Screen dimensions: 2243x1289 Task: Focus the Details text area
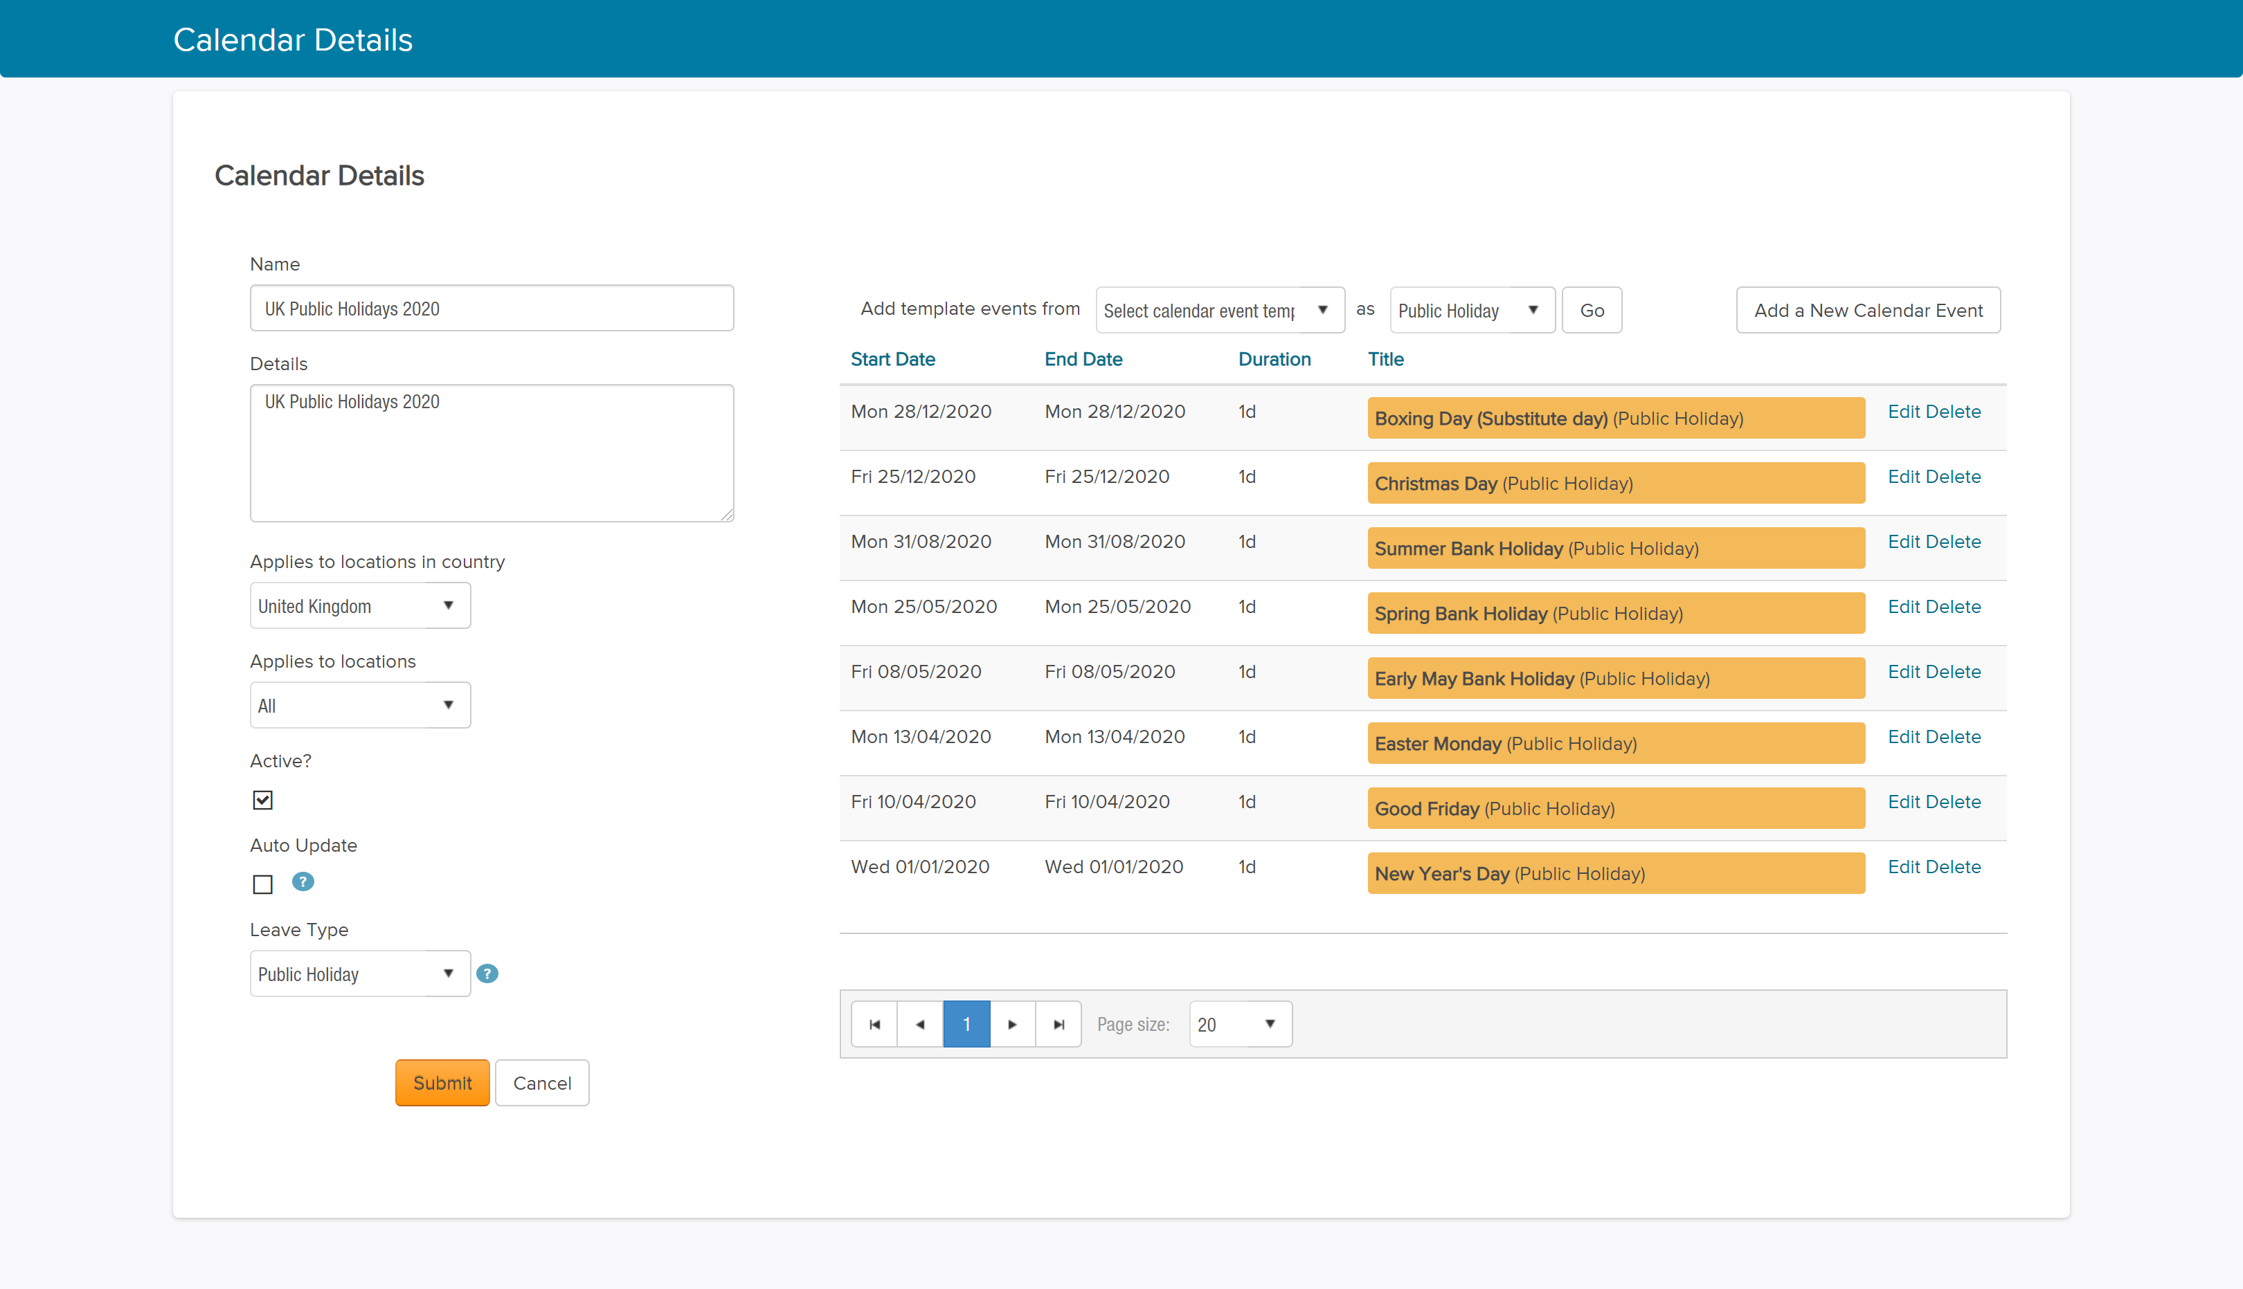[492, 453]
